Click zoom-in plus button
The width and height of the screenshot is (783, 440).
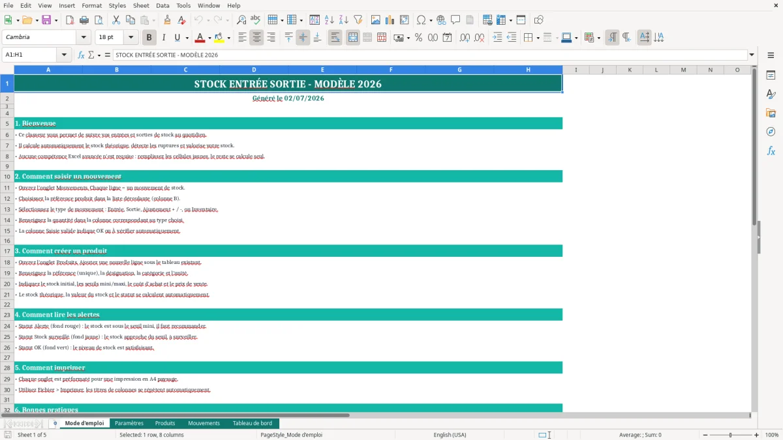(757, 435)
